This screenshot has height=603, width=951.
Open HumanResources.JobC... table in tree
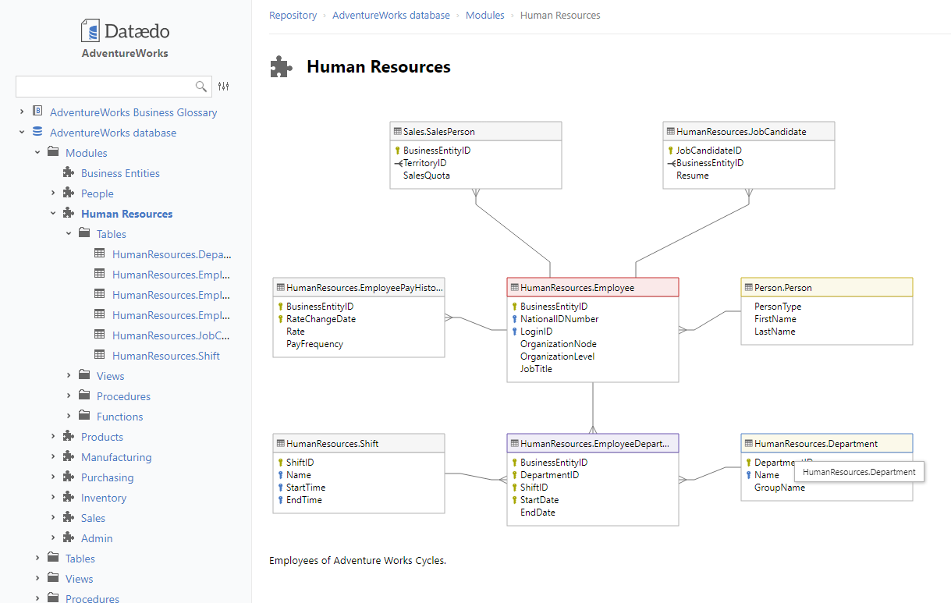[171, 335]
